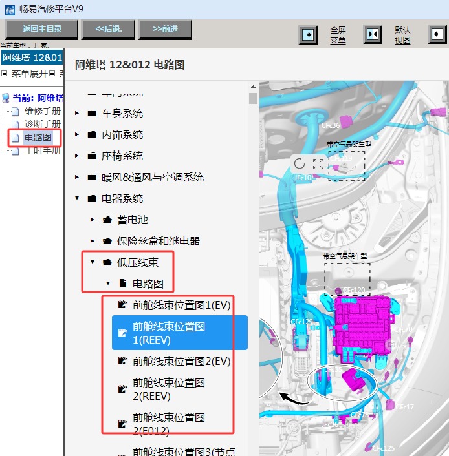Select the 内饰系统 folder label
The image size is (449, 456).
point(122,134)
